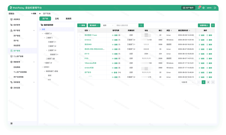Go to page 2
This screenshot has height=135, width=226.
click(208, 82)
